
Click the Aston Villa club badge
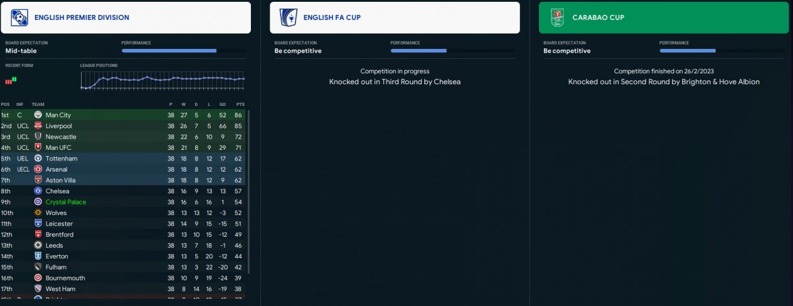(38, 180)
